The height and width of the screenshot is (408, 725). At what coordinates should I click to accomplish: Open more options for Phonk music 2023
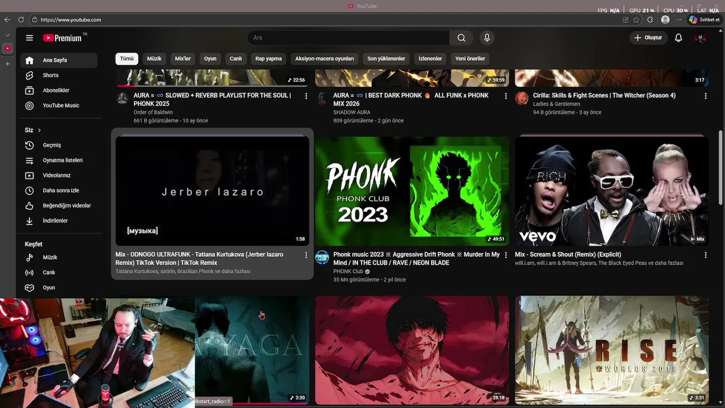click(506, 255)
